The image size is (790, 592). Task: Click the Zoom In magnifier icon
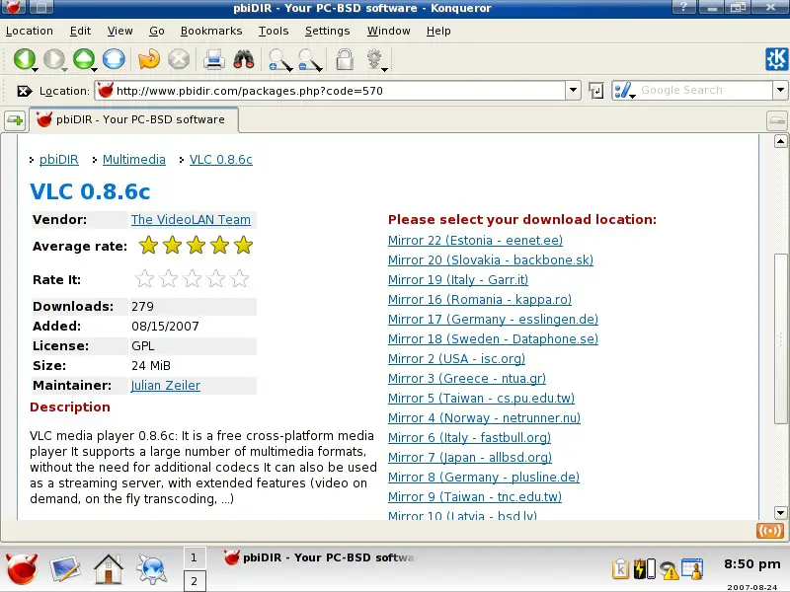pyautogui.click(x=279, y=59)
